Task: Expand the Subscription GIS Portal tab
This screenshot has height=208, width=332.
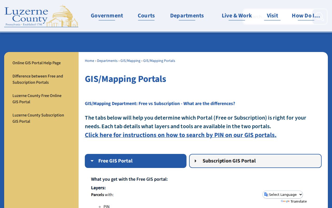Action: (x=255, y=161)
